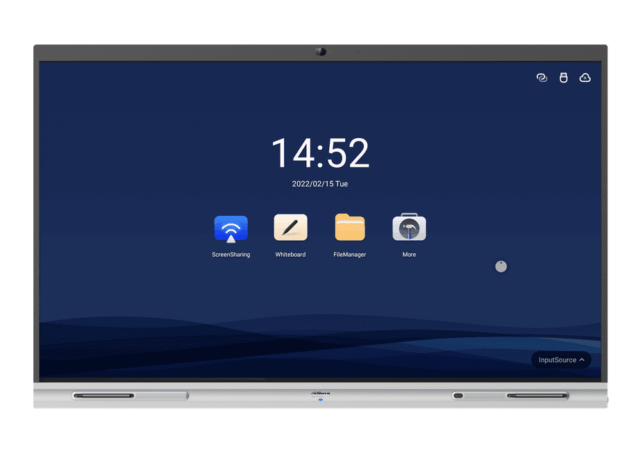Click the front camera lens on top bezel
This screenshot has height=465, width=636.
(x=320, y=52)
